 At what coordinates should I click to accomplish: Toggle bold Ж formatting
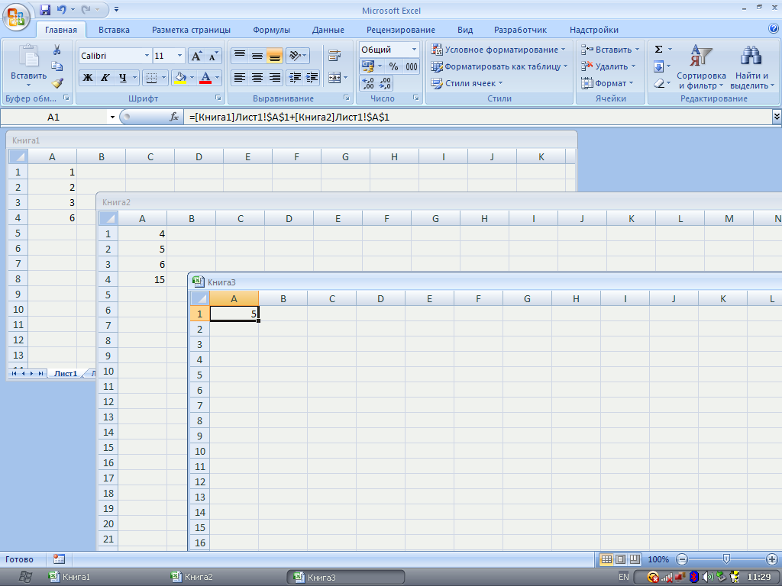87,78
